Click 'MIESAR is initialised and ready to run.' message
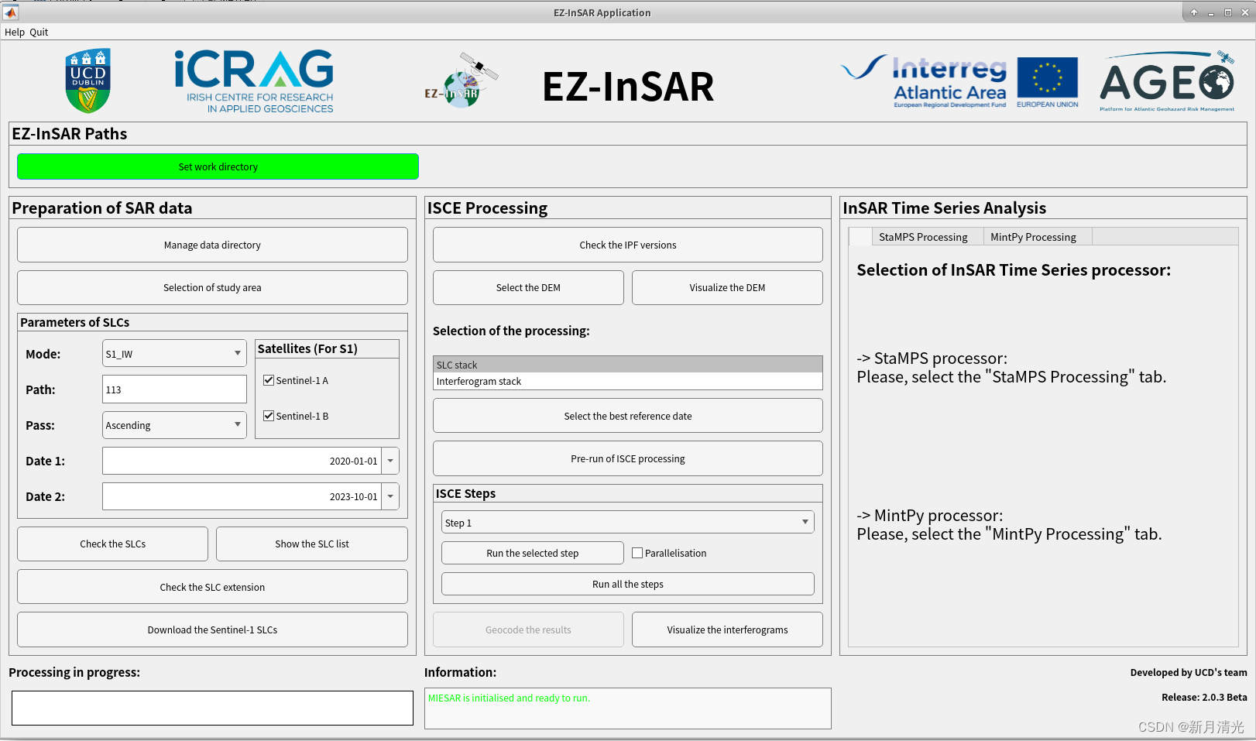1256x741 pixels. point(509,698)
